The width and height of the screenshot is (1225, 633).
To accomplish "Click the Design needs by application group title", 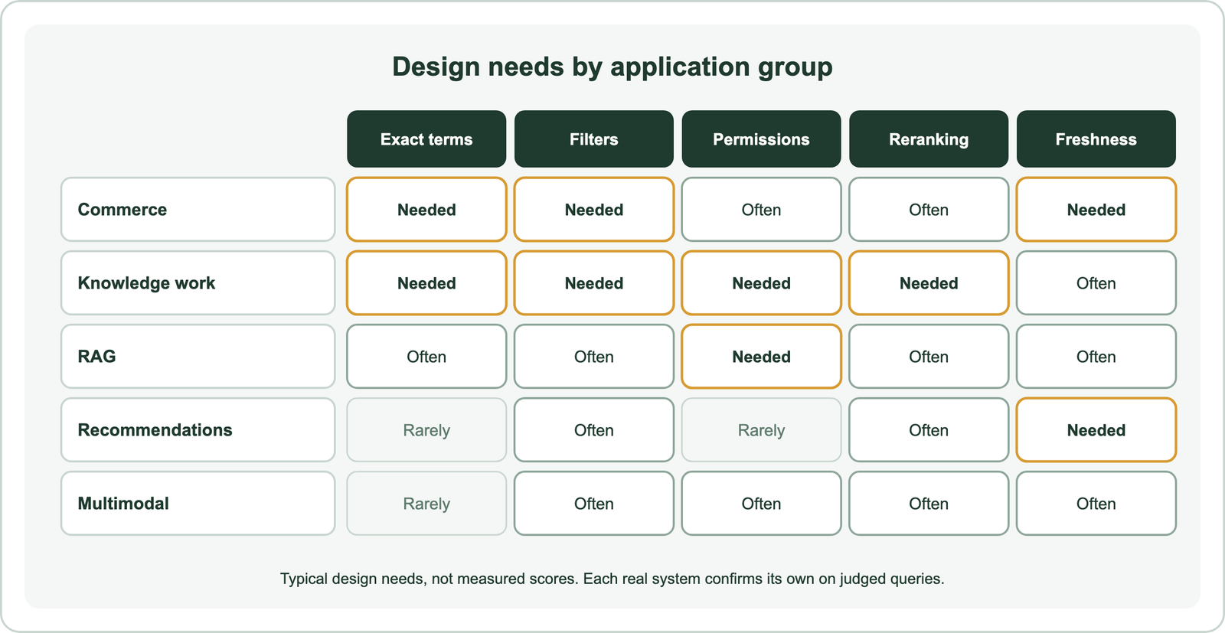I will (x=612, y=67).
